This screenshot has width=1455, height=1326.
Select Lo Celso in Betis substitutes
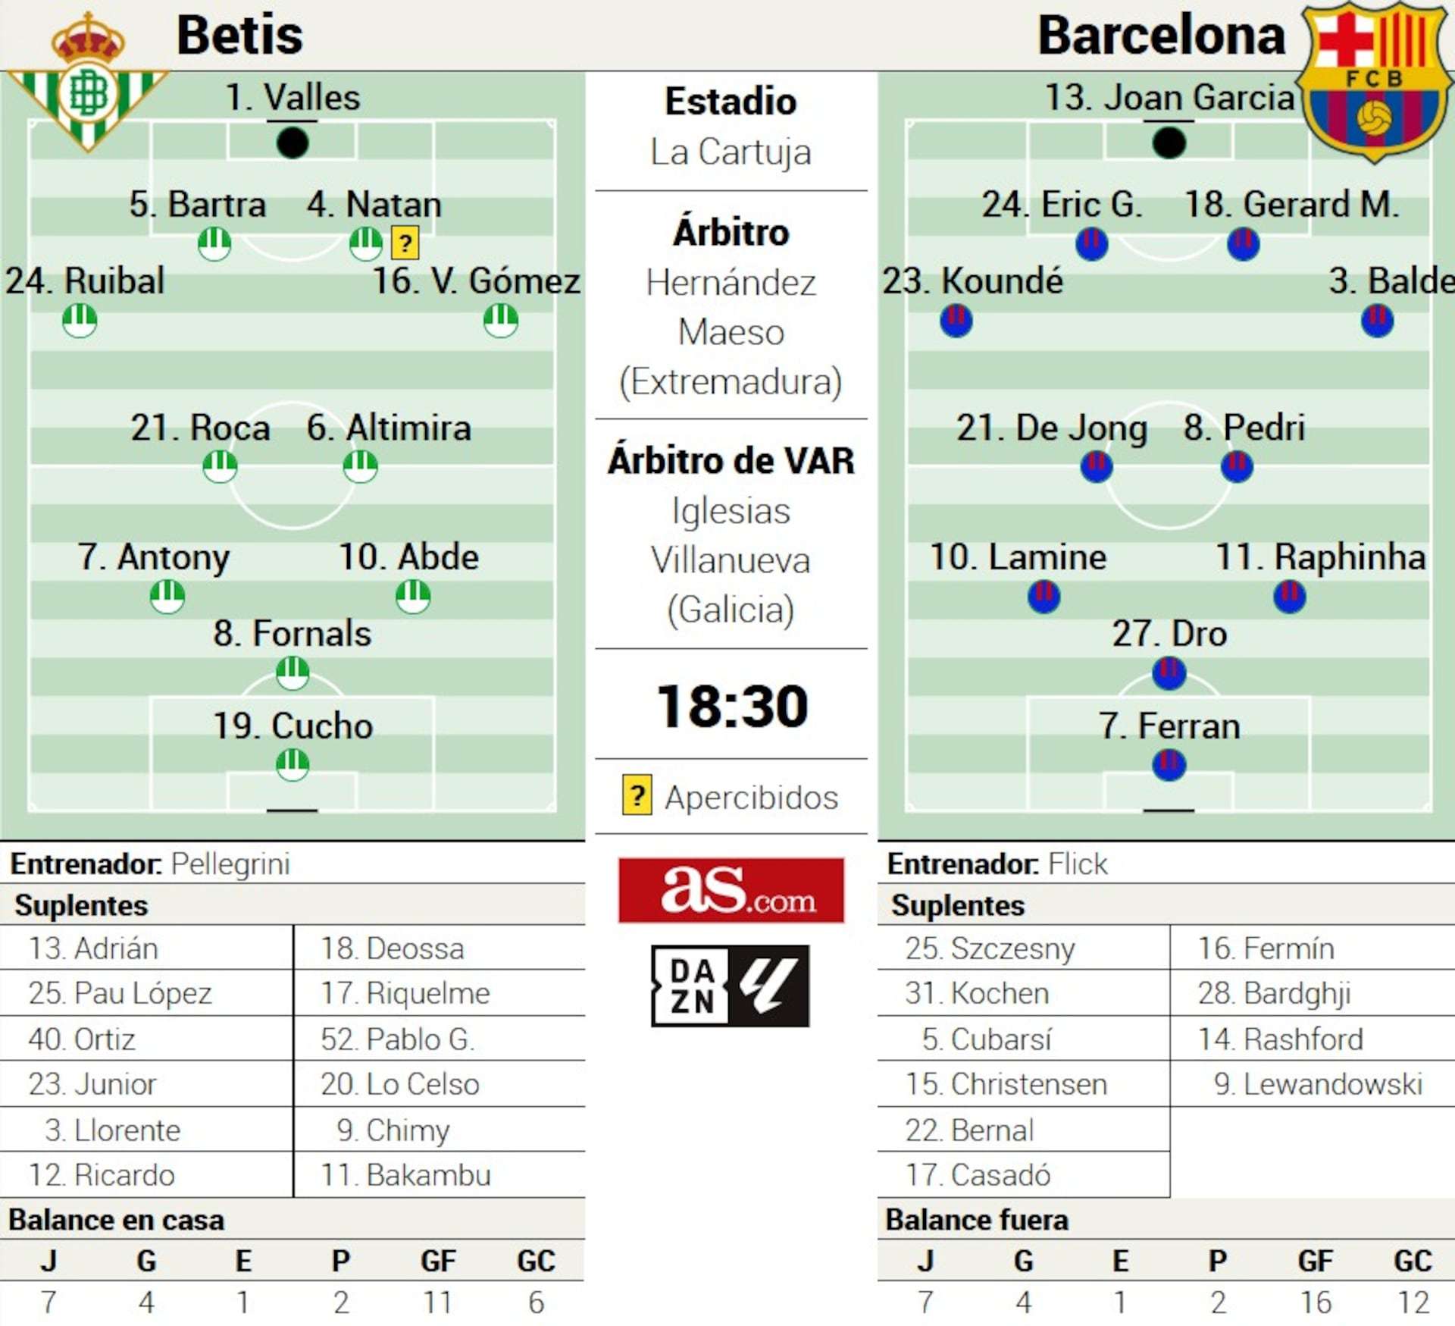(x=399, y=1083)
